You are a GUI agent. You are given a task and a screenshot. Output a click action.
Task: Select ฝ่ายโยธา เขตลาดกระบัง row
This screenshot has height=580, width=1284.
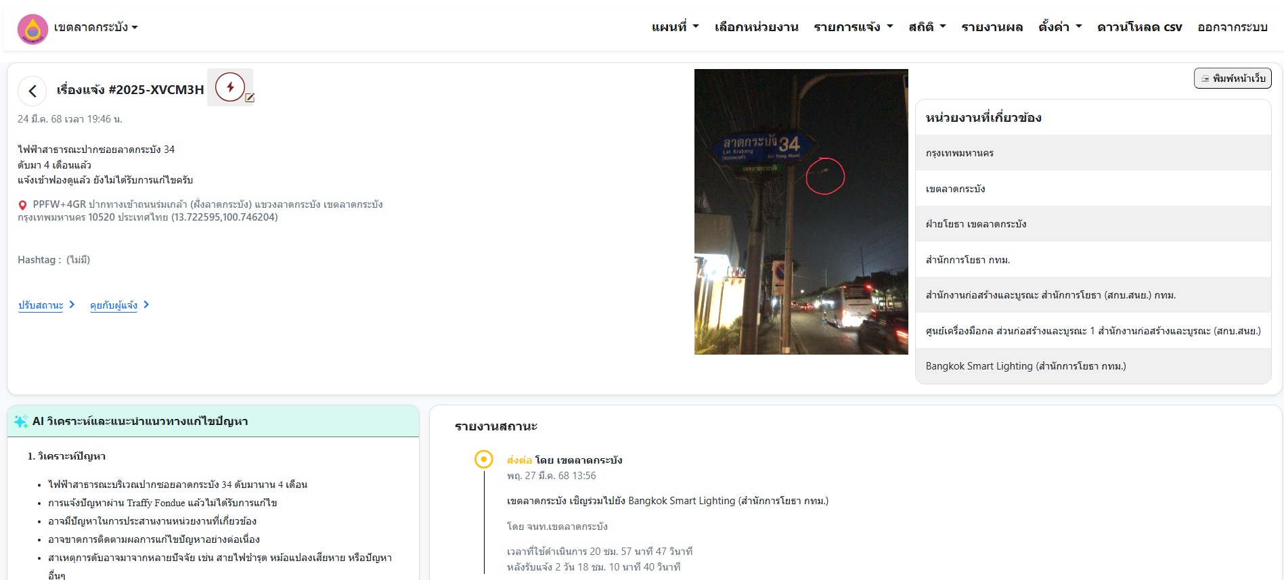(1093, 224)
